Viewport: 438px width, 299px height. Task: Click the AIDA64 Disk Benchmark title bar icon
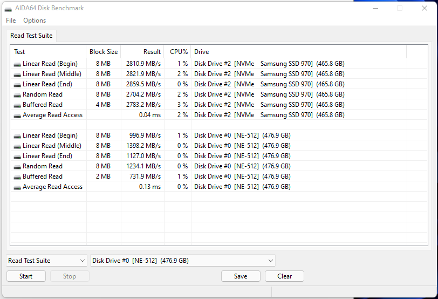point(8,9)
